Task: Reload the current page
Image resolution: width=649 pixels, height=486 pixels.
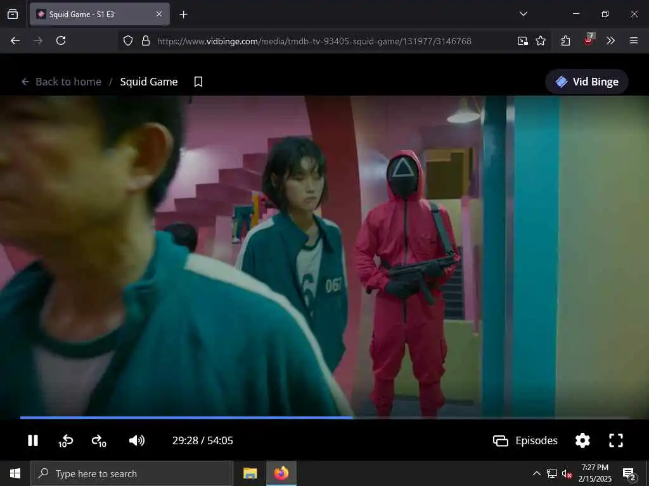Action: pos(61,40)
